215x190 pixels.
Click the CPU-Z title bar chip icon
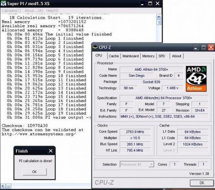tap(95, 47)
